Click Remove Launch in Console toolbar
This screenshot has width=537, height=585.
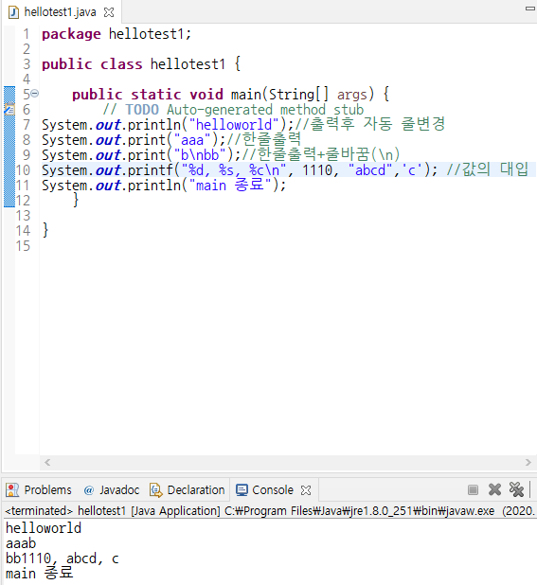pyautogui.click(x=494, y=489)
